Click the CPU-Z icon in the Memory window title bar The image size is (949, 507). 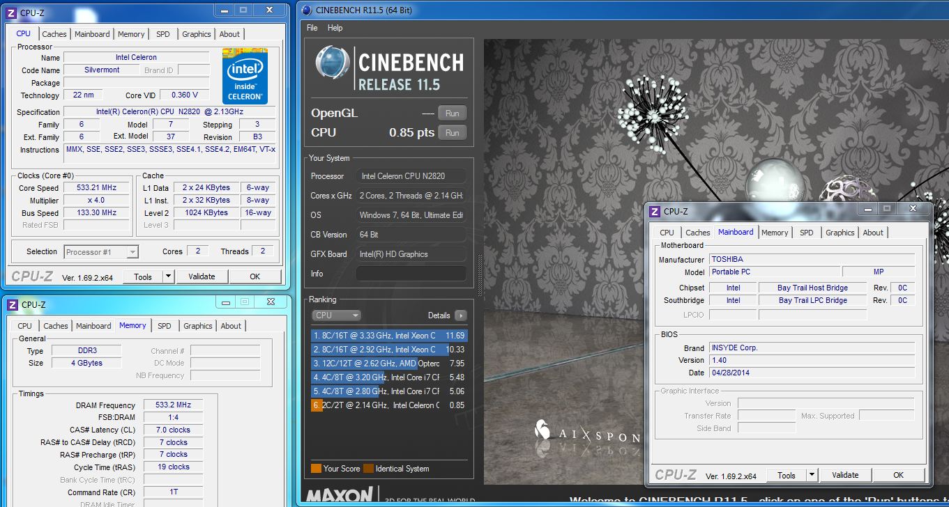pos(12,304)
